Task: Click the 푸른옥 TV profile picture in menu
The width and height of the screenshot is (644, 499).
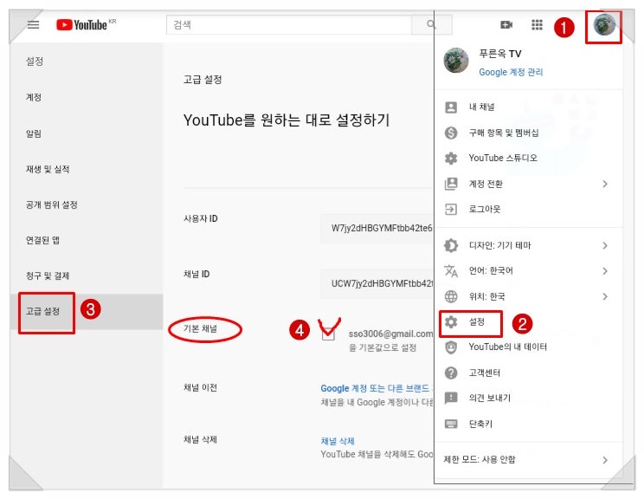Action: click(456, 61)
